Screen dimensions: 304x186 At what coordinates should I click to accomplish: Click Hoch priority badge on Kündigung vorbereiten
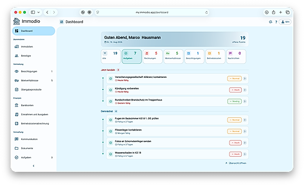pos(236,90)
